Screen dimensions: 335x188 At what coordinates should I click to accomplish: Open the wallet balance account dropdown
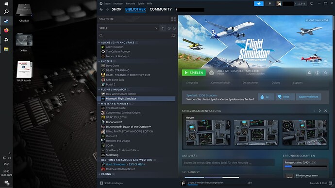tap(300, 3)
